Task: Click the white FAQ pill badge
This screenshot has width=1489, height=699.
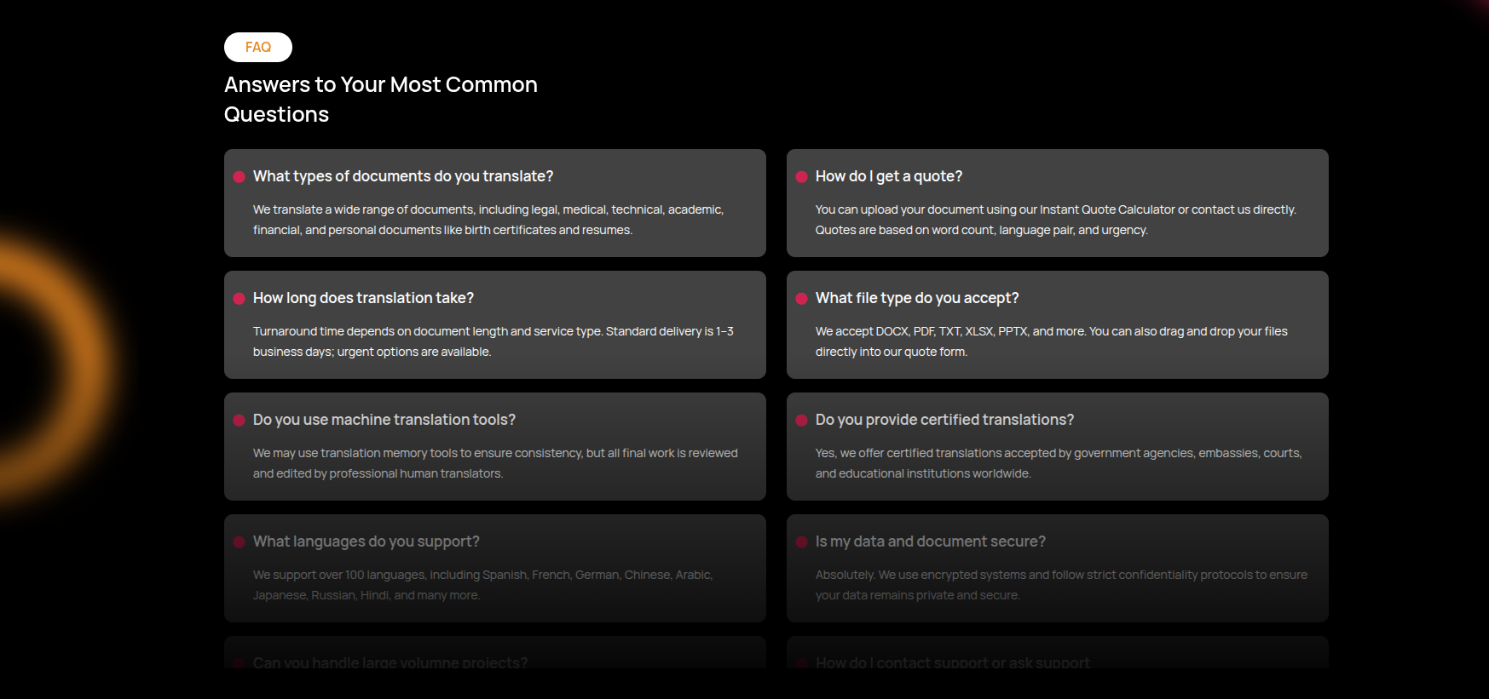Action: point(258,48)
